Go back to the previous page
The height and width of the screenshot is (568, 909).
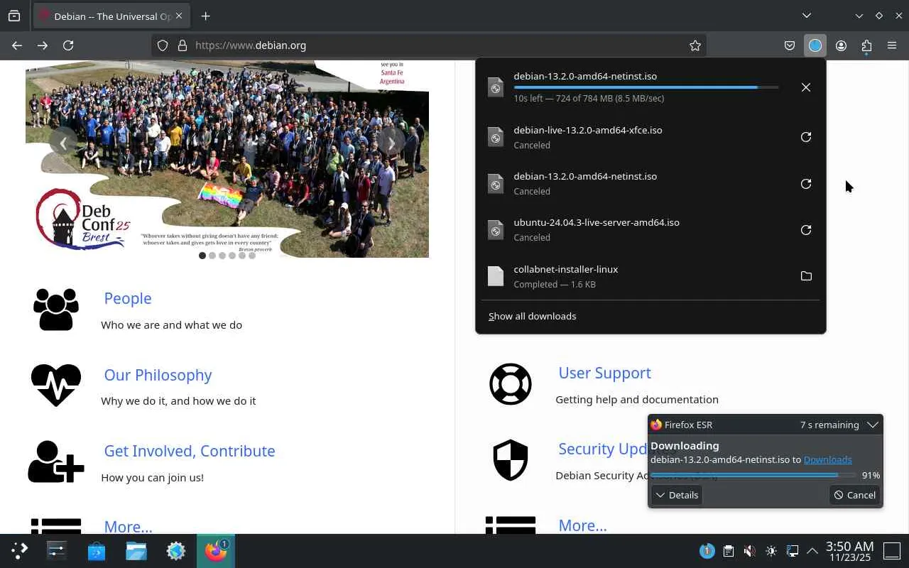(x=17, y=45)
